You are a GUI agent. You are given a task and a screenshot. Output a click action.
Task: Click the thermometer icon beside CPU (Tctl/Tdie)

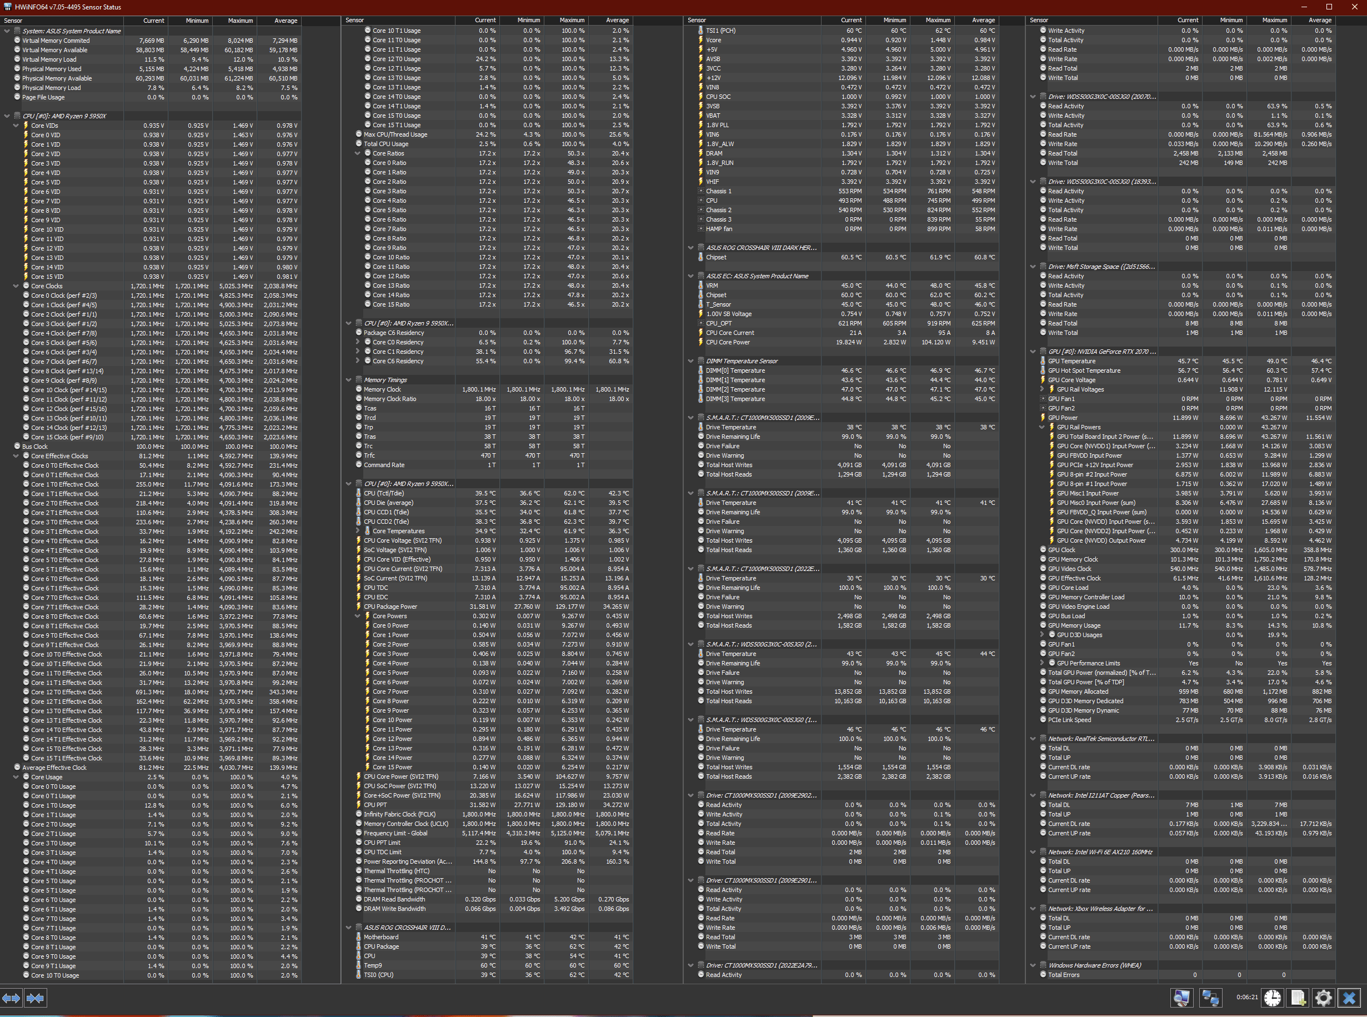click(x=358, y=493)
